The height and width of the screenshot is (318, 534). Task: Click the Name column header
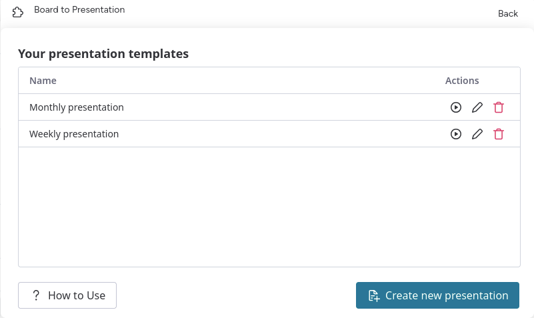coord(43,81)
